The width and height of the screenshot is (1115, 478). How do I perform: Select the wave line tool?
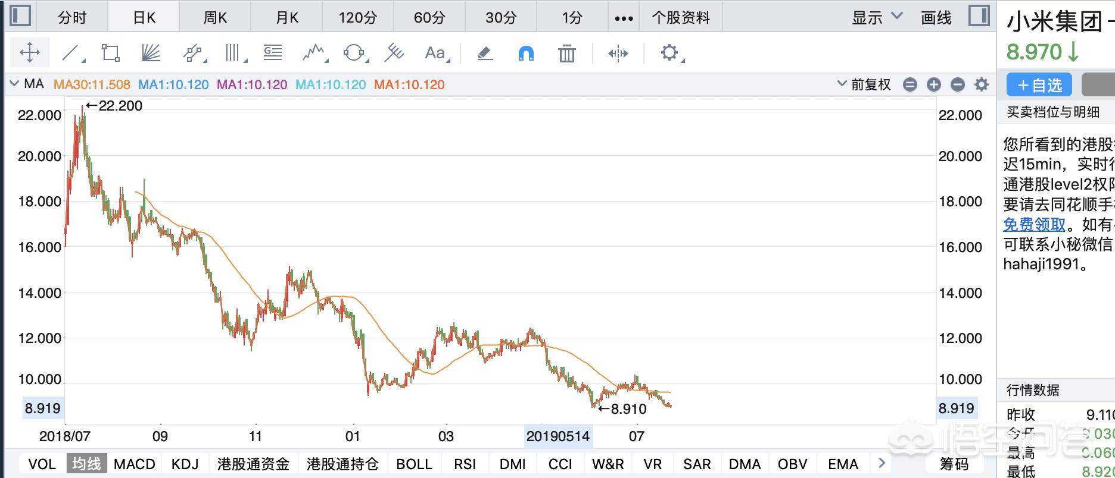click(314, 54)
